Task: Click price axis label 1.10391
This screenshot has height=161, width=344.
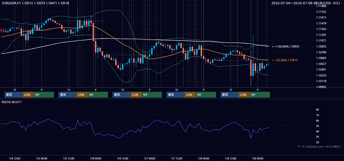Action: (x=321, y=69)
